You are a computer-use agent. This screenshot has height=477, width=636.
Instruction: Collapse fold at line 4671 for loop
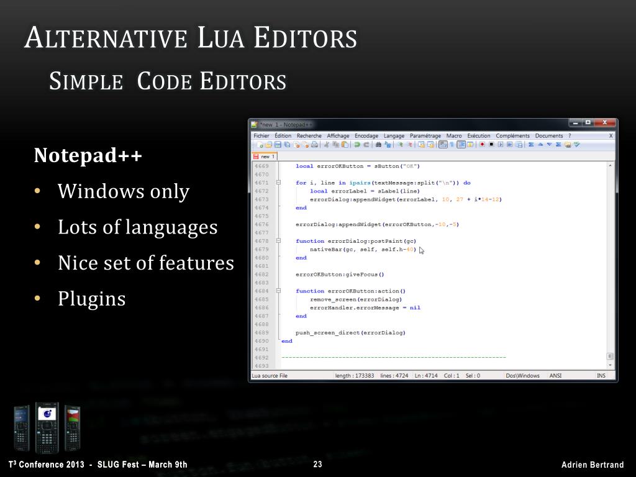pyautogui.click(x=278, y=183)
